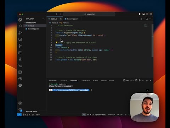Viewport: 170px width, 128px height.
Task: Open customize layout icon in title bar
Action: 151,14
